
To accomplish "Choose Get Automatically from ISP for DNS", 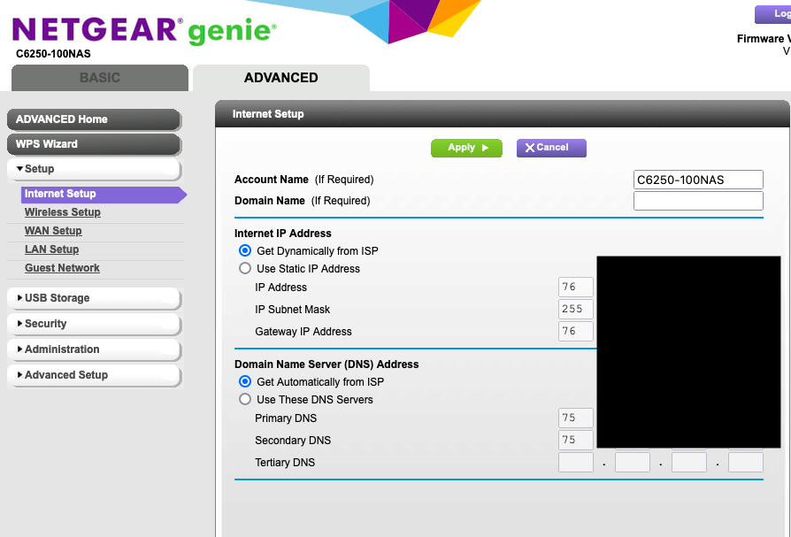I will [245, 381].
